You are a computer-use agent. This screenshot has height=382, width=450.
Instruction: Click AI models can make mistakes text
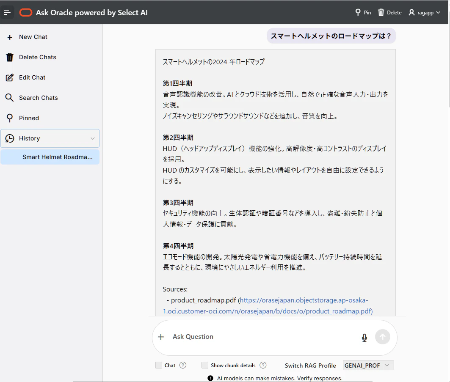click(279, 378)
